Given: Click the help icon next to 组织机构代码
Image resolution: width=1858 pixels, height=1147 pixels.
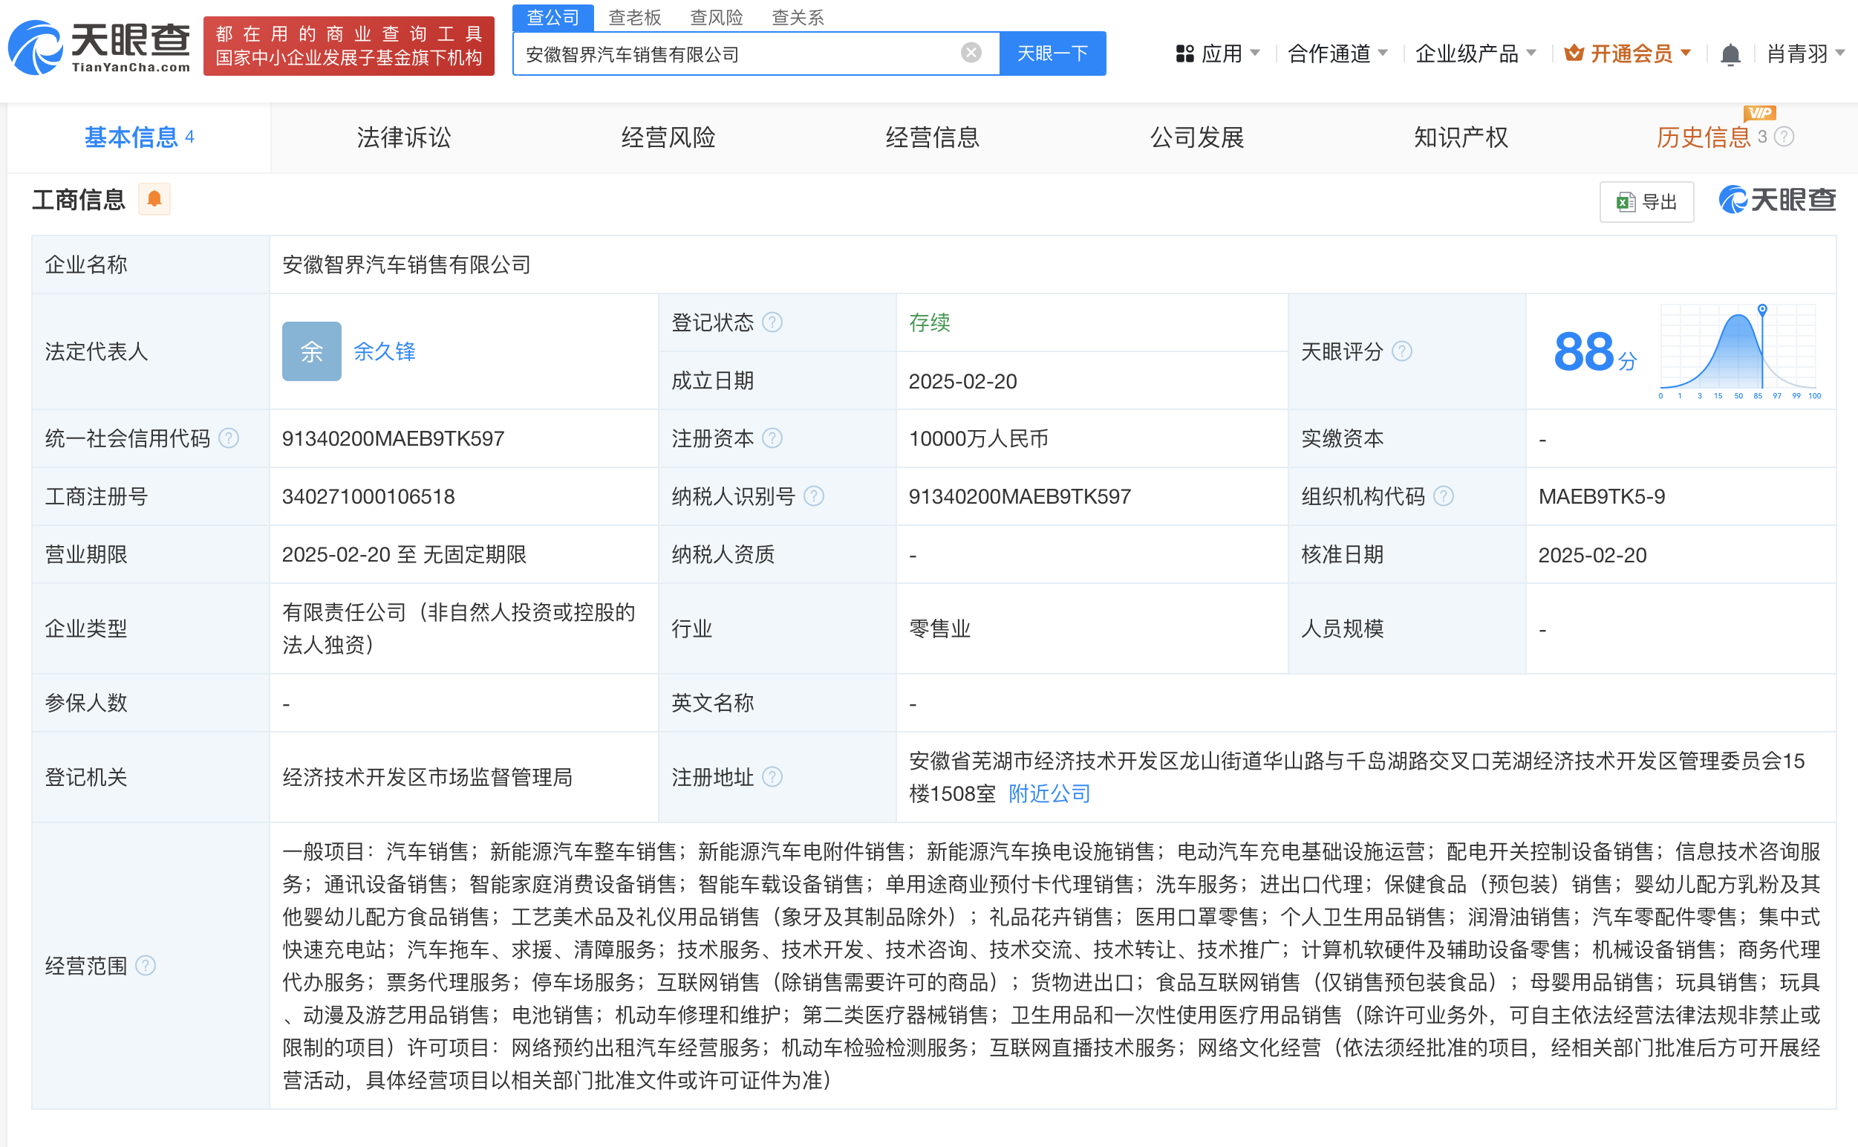Looking at the screenshot, I should 1443,496.
